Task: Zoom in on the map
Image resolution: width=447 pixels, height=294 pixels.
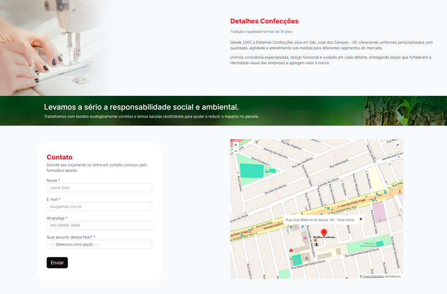Action: coord(236,145)
